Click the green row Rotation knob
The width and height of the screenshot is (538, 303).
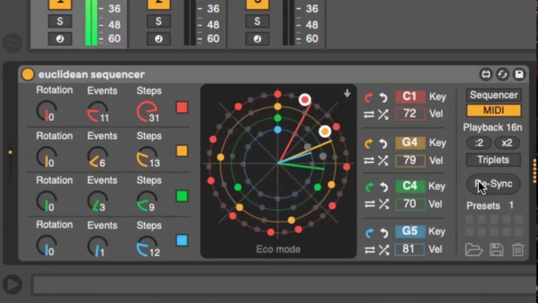[46, 201]
